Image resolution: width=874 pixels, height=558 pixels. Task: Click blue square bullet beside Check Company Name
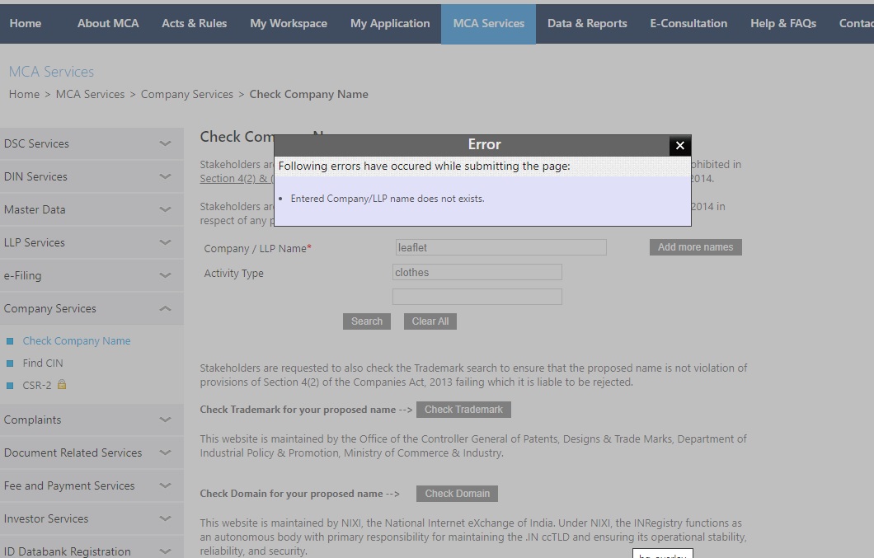[x=9, y=341]
